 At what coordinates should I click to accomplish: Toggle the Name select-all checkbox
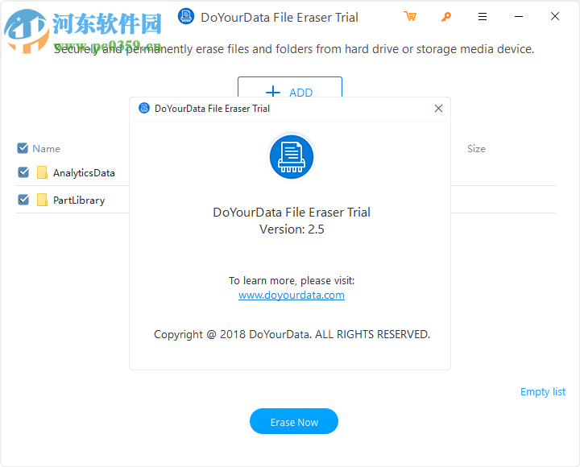pyautogui.click(x=23, y=148)
